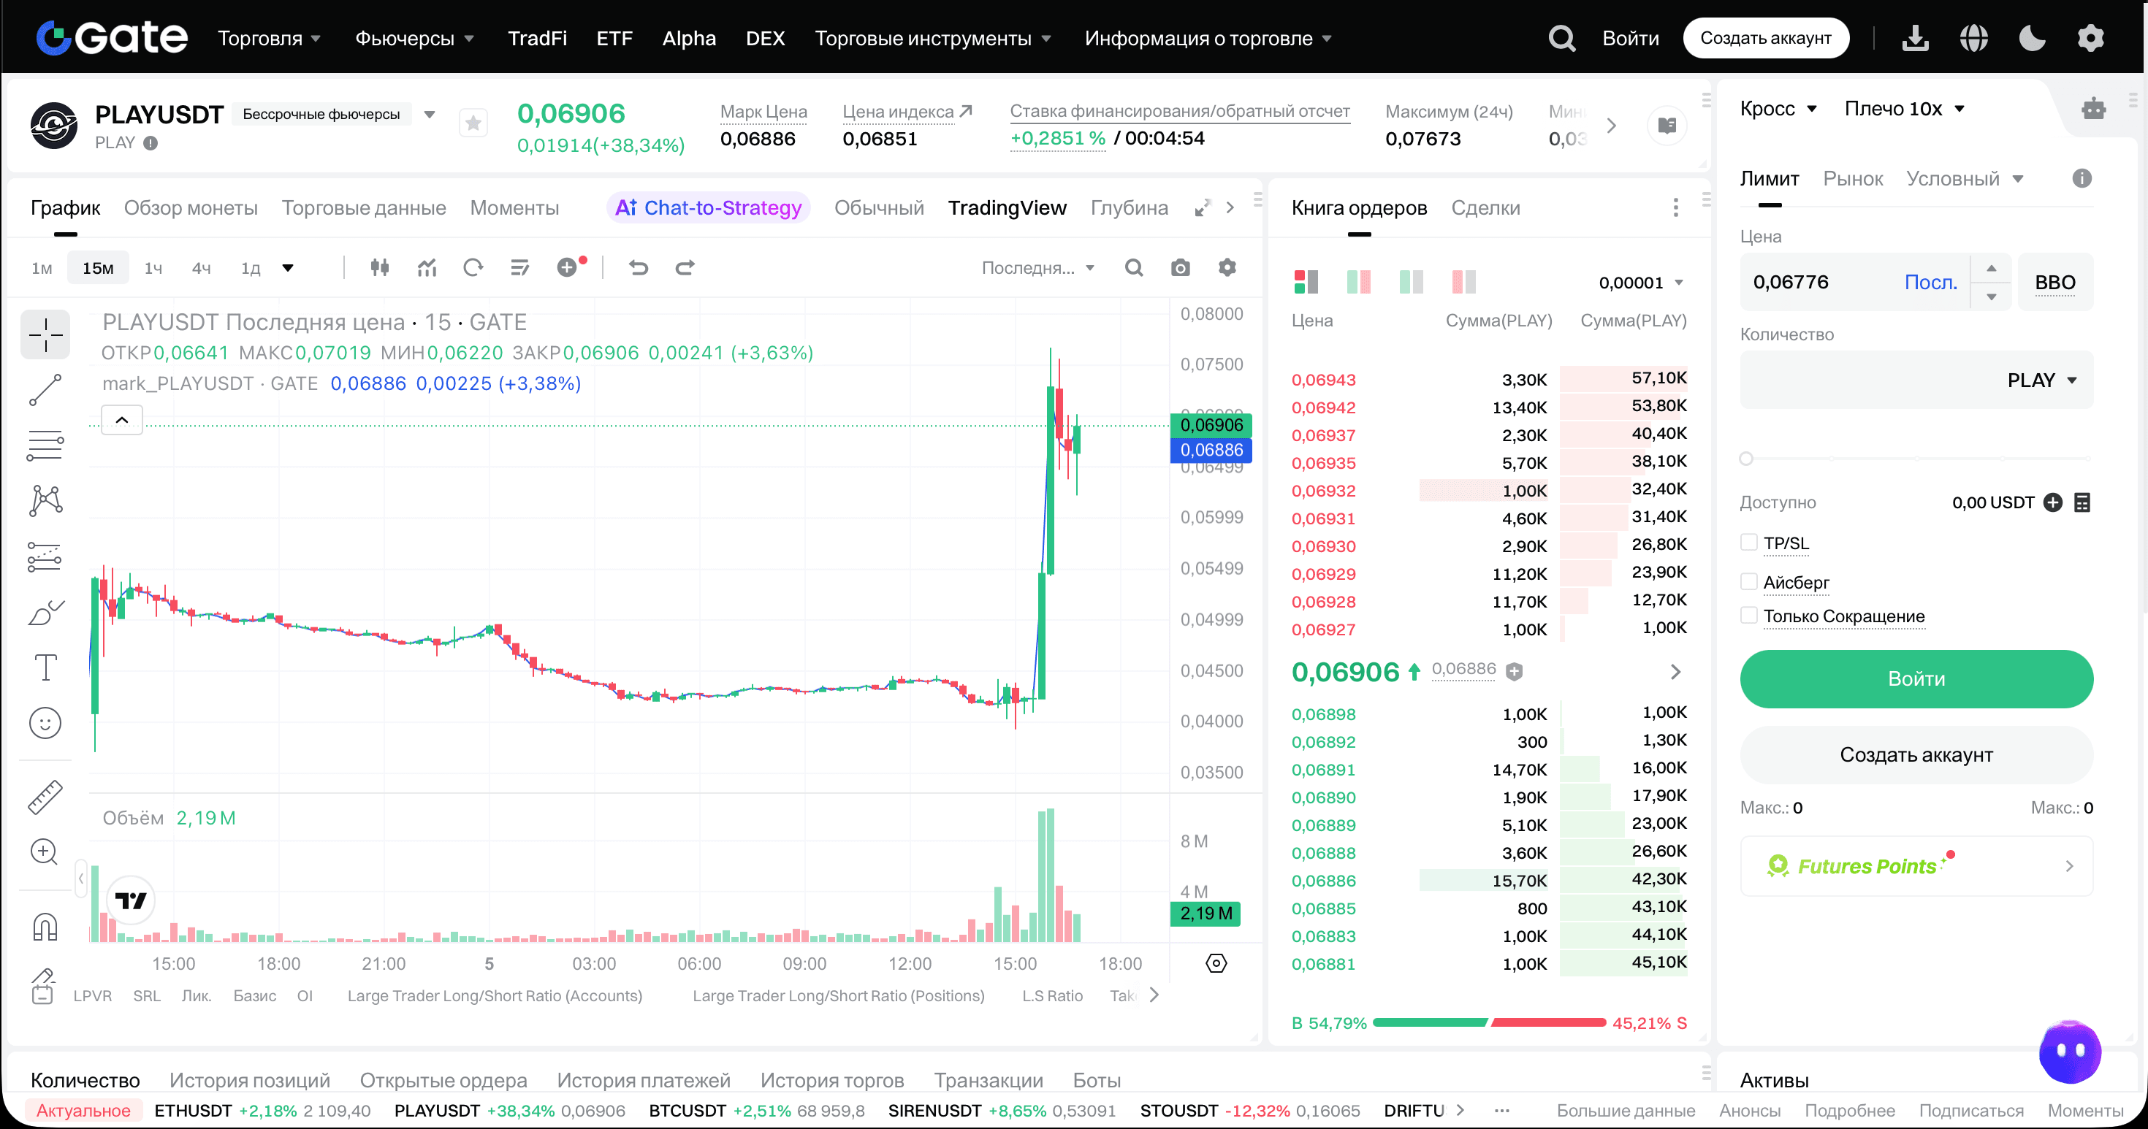The width and height of the screenshot is (2148, 1129).
Task: Open the Сделки tab
Action: tap(1485, 207)
